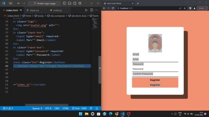The height and width of the screenshot is (117, 209).
Task: Change encoding via UTF-8 status item
Action: point(48,108)
